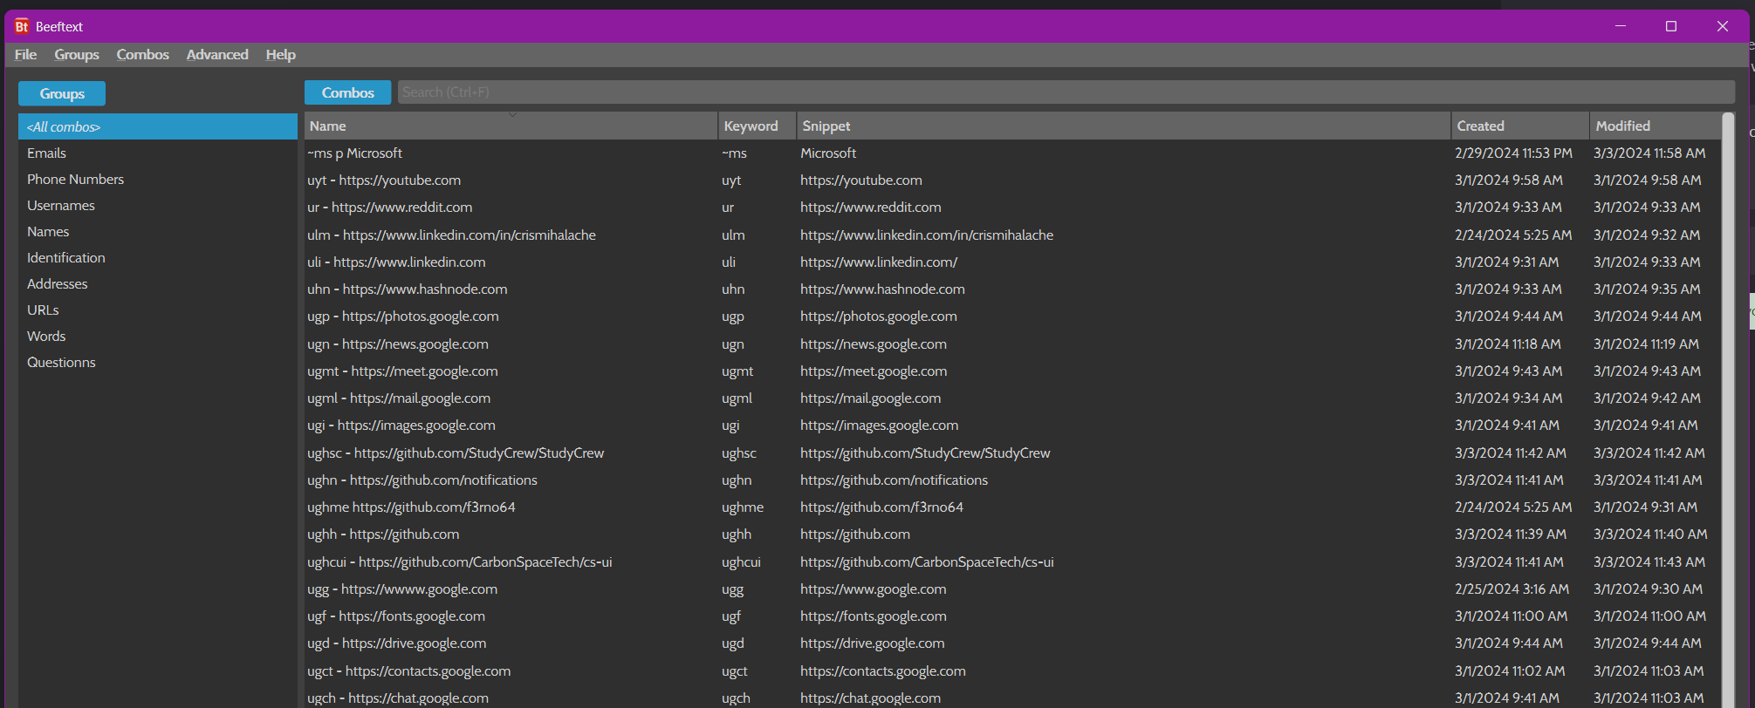
Task: Select the Usernames group
Action: tap(158, 205)
